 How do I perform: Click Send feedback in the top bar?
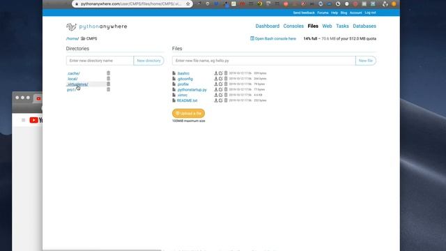304,13
